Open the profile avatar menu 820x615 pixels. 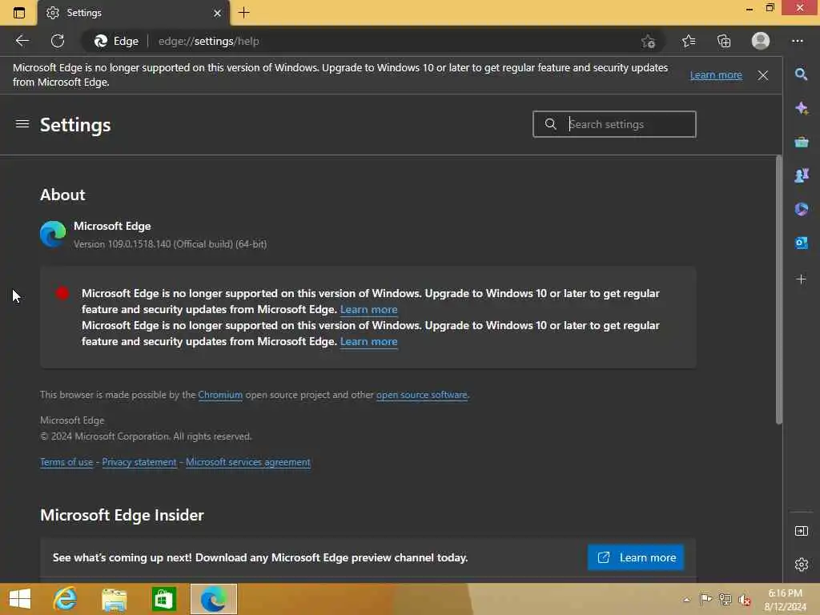click(761, 41)
